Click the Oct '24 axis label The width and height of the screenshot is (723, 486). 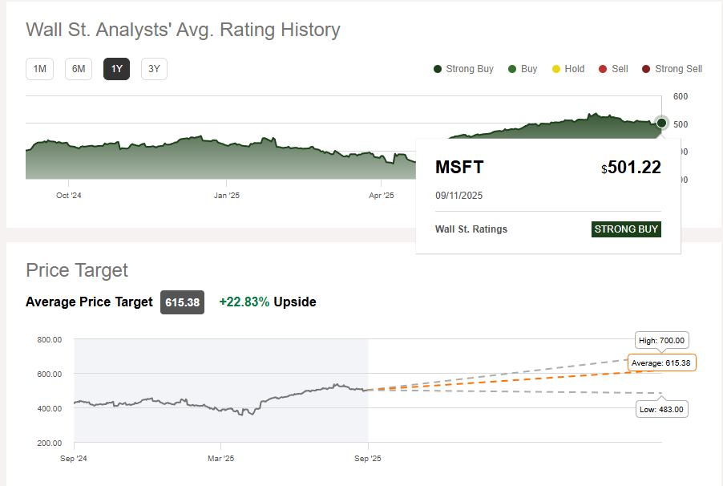[69, 196]
